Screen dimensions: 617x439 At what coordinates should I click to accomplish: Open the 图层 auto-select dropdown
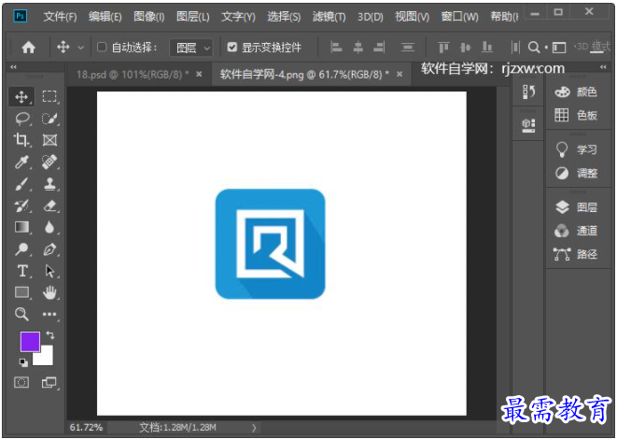click(191, 48)
